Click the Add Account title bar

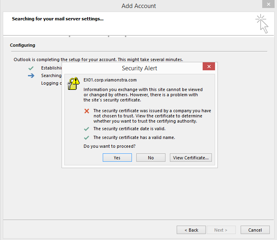pos(138,6)
